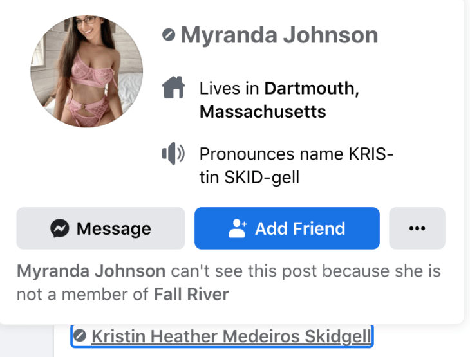Open the three-dots more options button
The height and width of the screenshot is (357, 470).
417,228
